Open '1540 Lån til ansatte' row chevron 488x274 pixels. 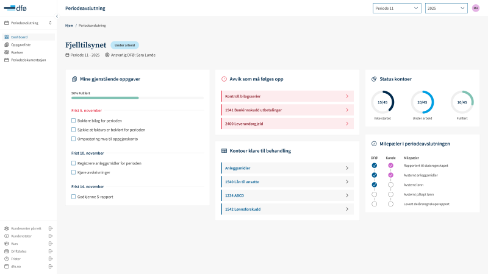(347, 181)
